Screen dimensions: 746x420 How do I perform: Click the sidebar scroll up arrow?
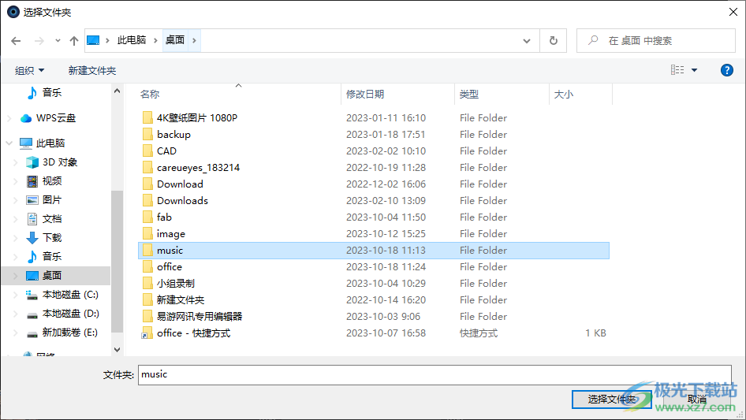click(117, 91)
